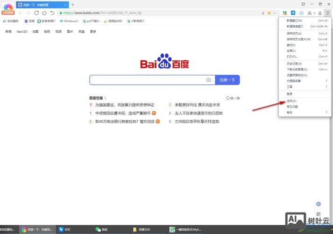Open the 新闻 link in Baidu's top nav
This screenshot has height=234, width=333.
[x=8, y=31]
